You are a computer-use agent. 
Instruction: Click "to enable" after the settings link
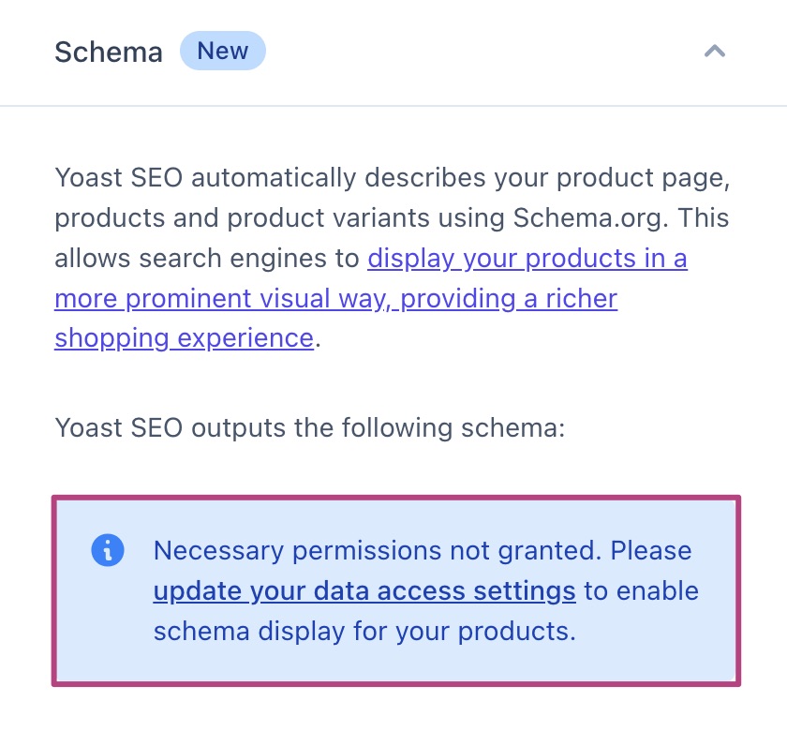pos(642,591)
